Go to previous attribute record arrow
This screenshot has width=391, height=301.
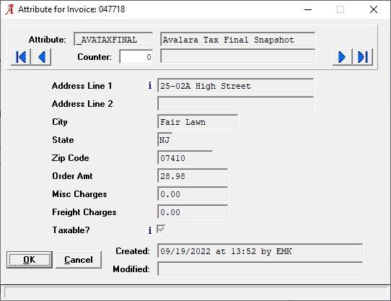(41, 57)
